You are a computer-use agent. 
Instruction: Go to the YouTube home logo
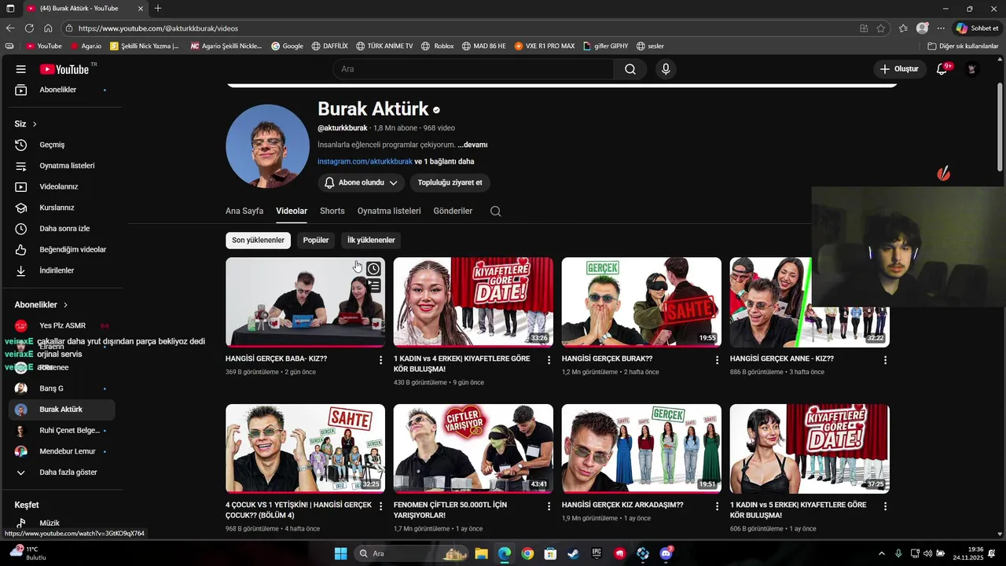pos(64,69)
